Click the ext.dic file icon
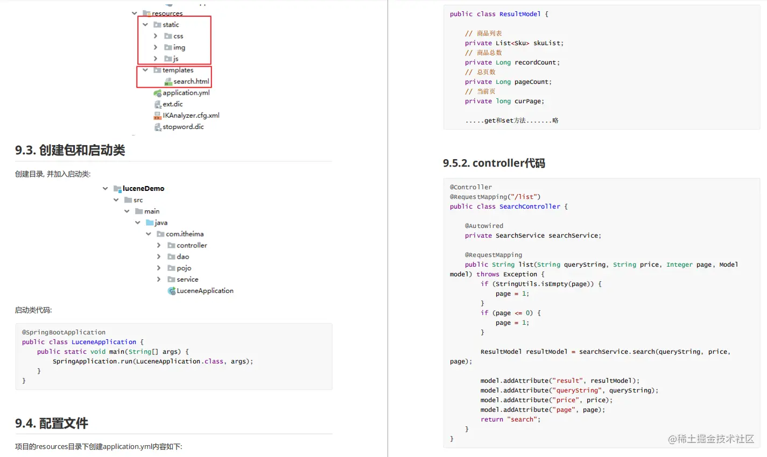 [158, 104]
